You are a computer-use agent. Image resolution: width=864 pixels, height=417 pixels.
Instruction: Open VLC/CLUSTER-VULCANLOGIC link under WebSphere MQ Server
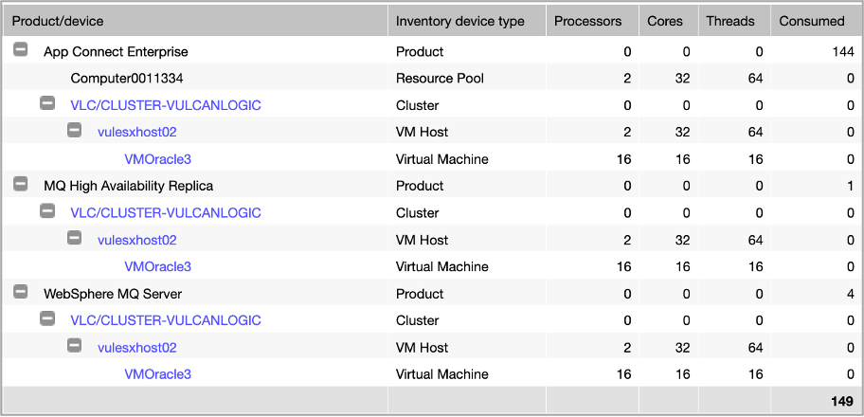[165, 320]
